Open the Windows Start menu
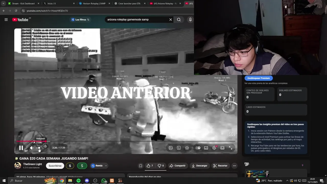This screenshot has height=184, width=327. pyautogui.click(x=4, y=181)
